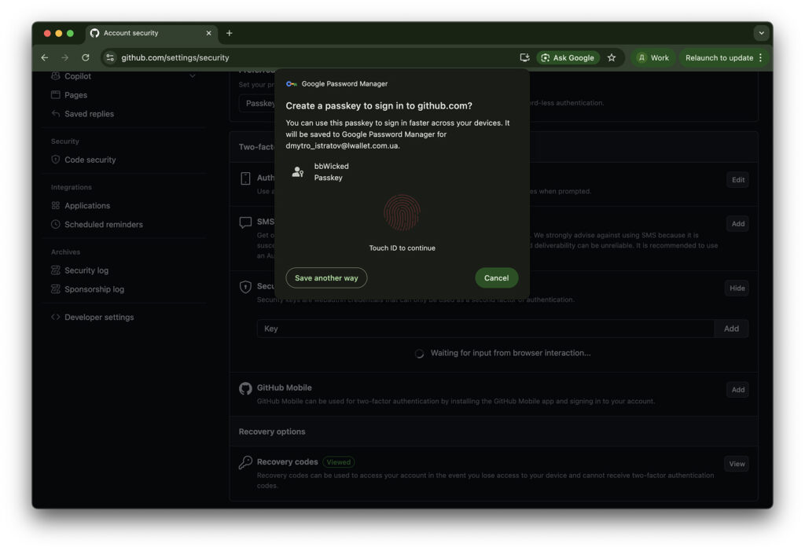The width and height of the screenshot is (805, 551).
Task: Click Save another way in the dialog
Action: click(x=326, y=277)
